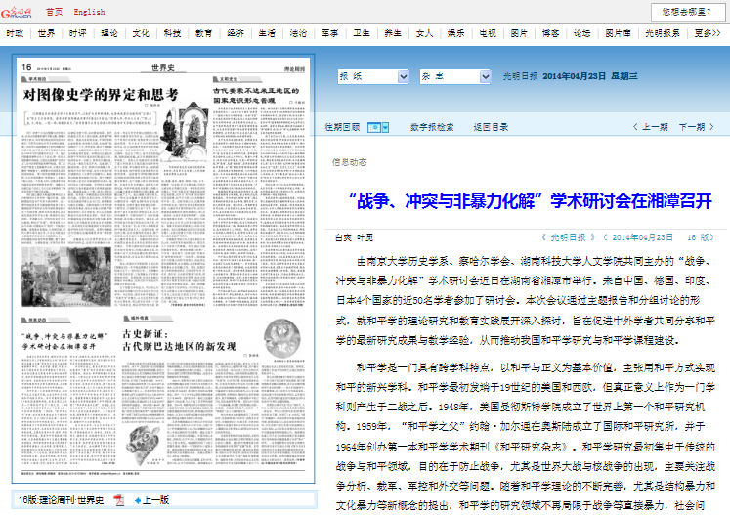Switch to the English version
The height and width of the screenshot is (515, 730).
point(89,12)
